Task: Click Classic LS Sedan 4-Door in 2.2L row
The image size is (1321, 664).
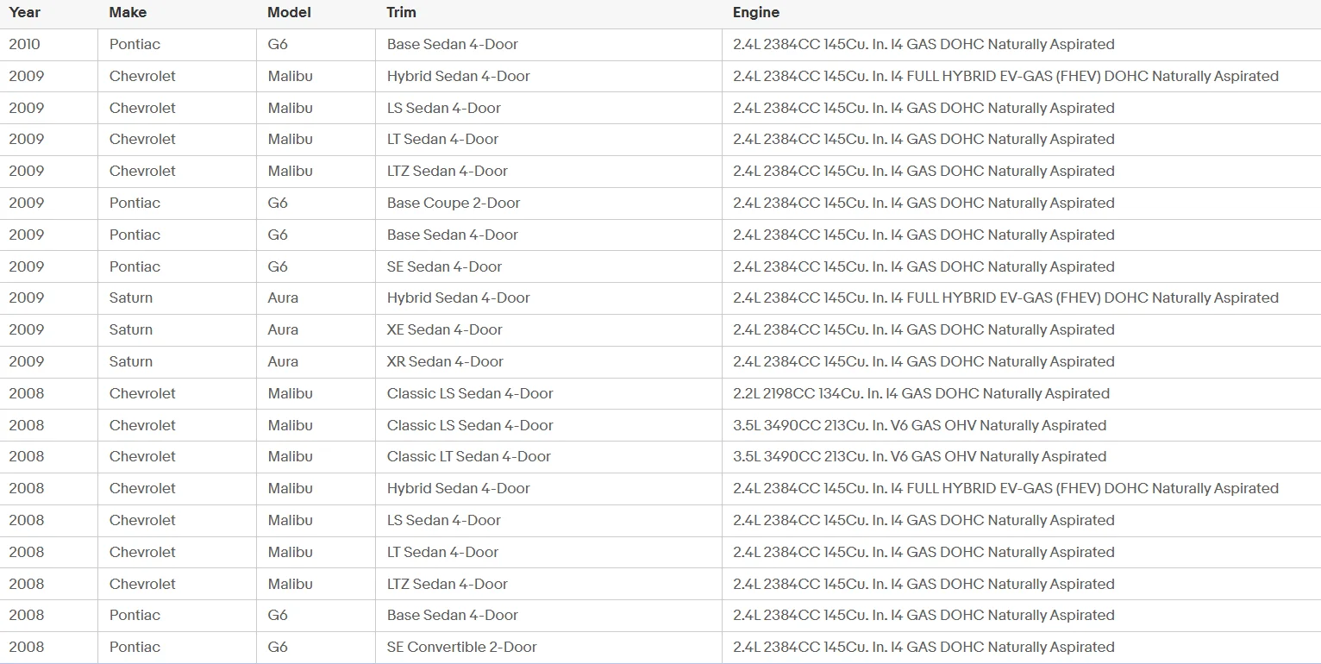Action: (470, 394)
